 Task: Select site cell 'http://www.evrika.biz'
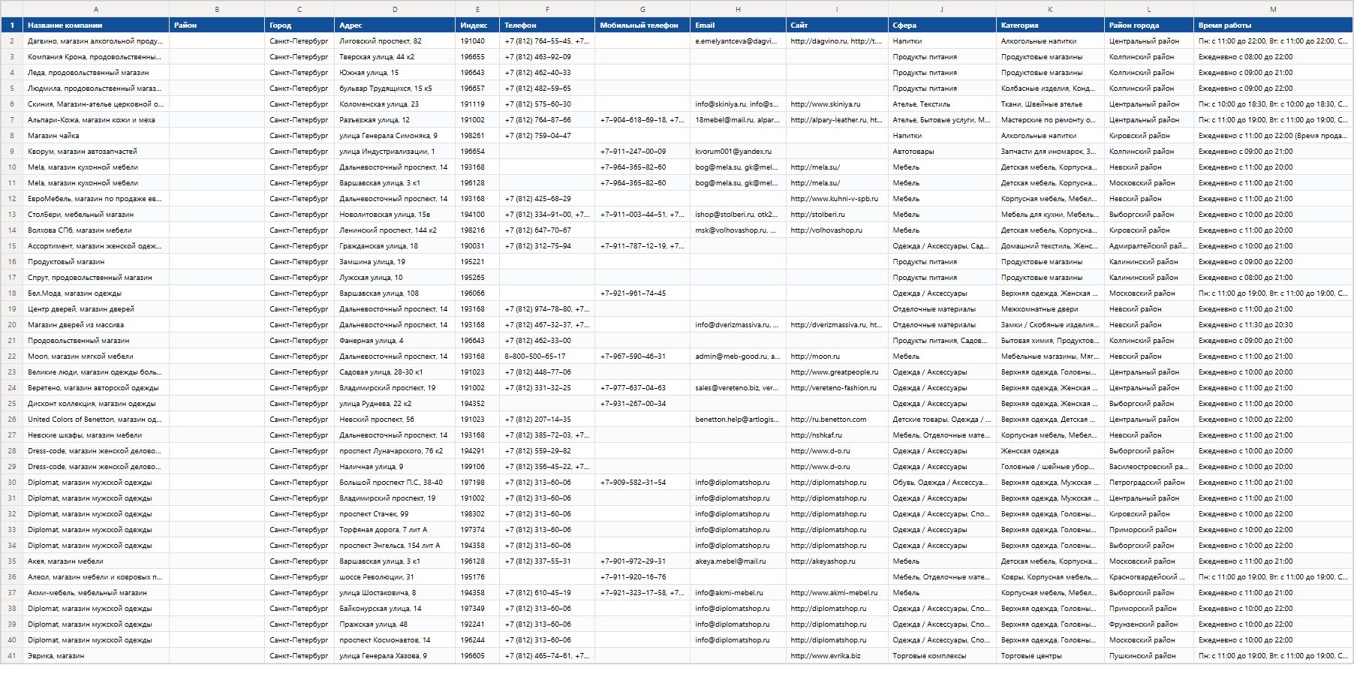(837, 656)
